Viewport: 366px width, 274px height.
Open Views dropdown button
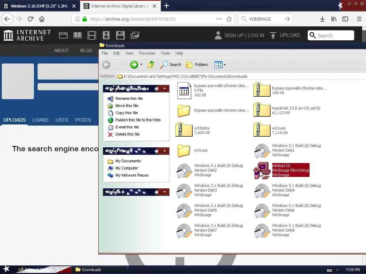[220, 65]
